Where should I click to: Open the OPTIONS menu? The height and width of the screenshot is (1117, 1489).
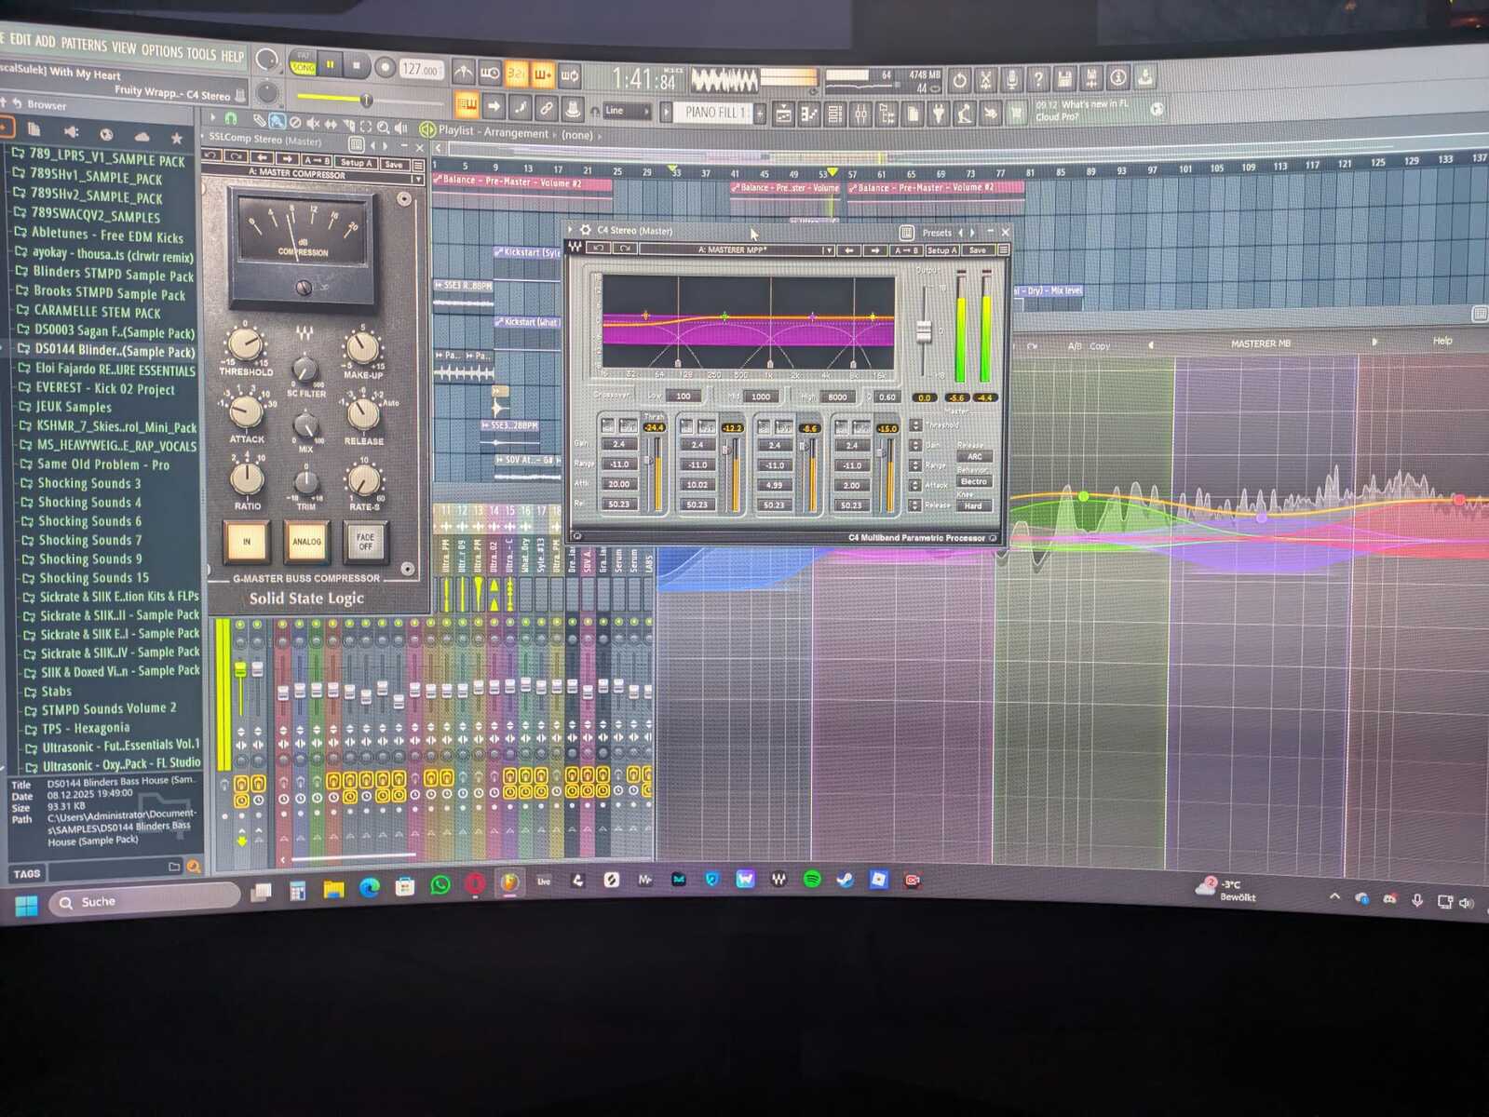[162, 50]
